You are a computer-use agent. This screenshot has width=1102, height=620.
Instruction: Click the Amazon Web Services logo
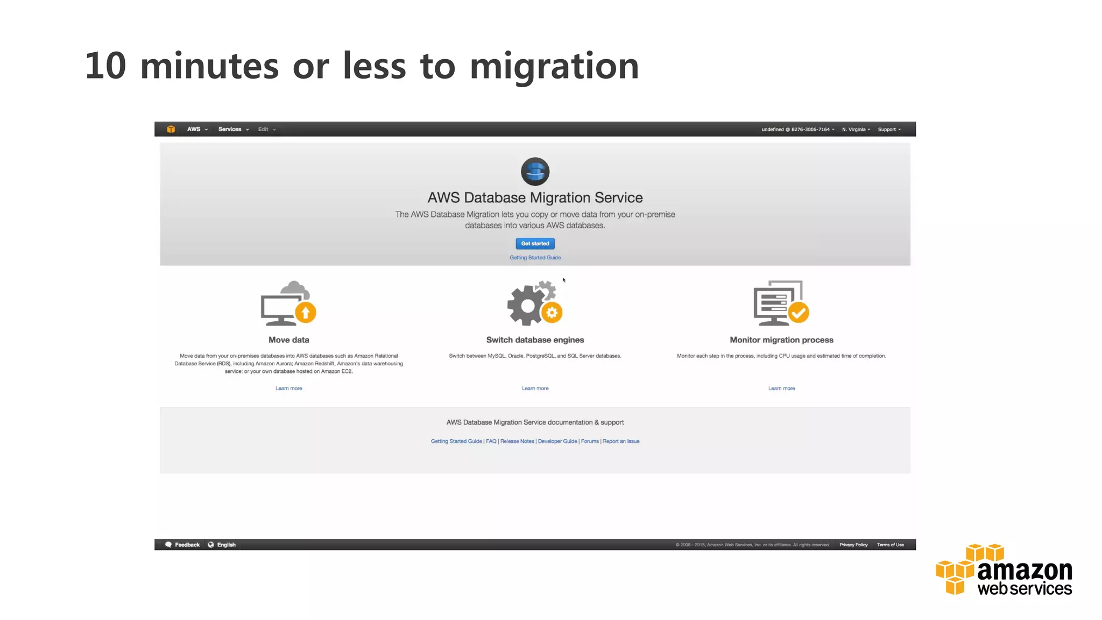coord(1004,570)
